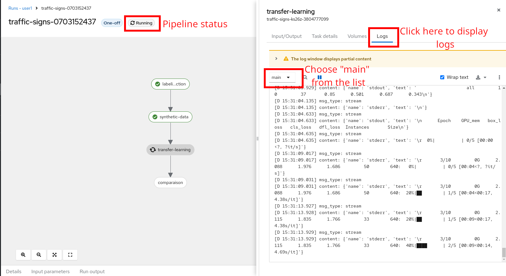The height and width of the screenshot is (276, 506).
Task: Expand the partial content warning
Action: [x=276, y=59]
